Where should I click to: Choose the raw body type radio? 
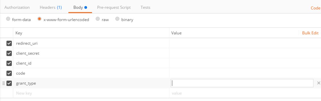[x=98, y=19]
